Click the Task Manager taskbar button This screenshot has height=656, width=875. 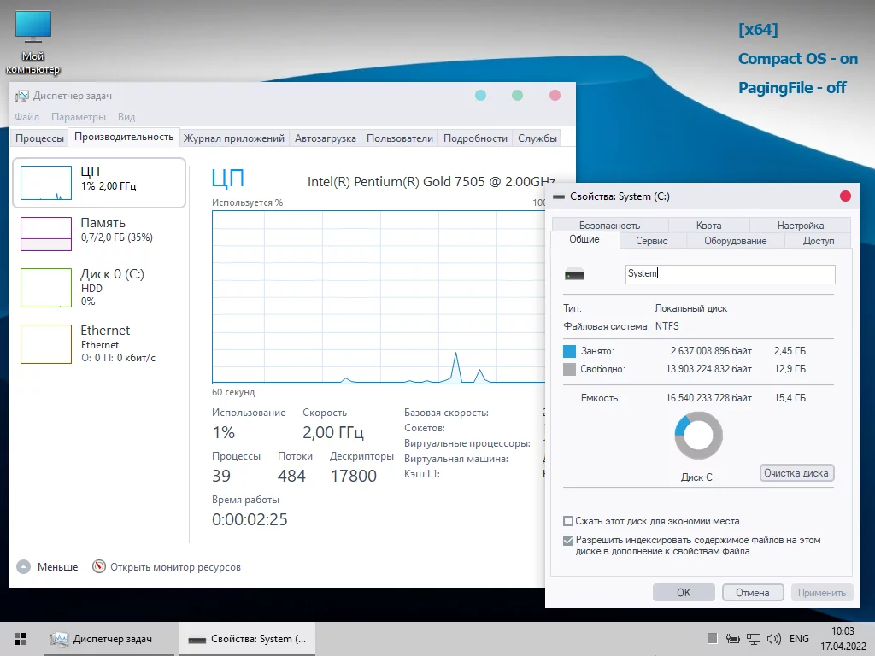tap(109, 639)
